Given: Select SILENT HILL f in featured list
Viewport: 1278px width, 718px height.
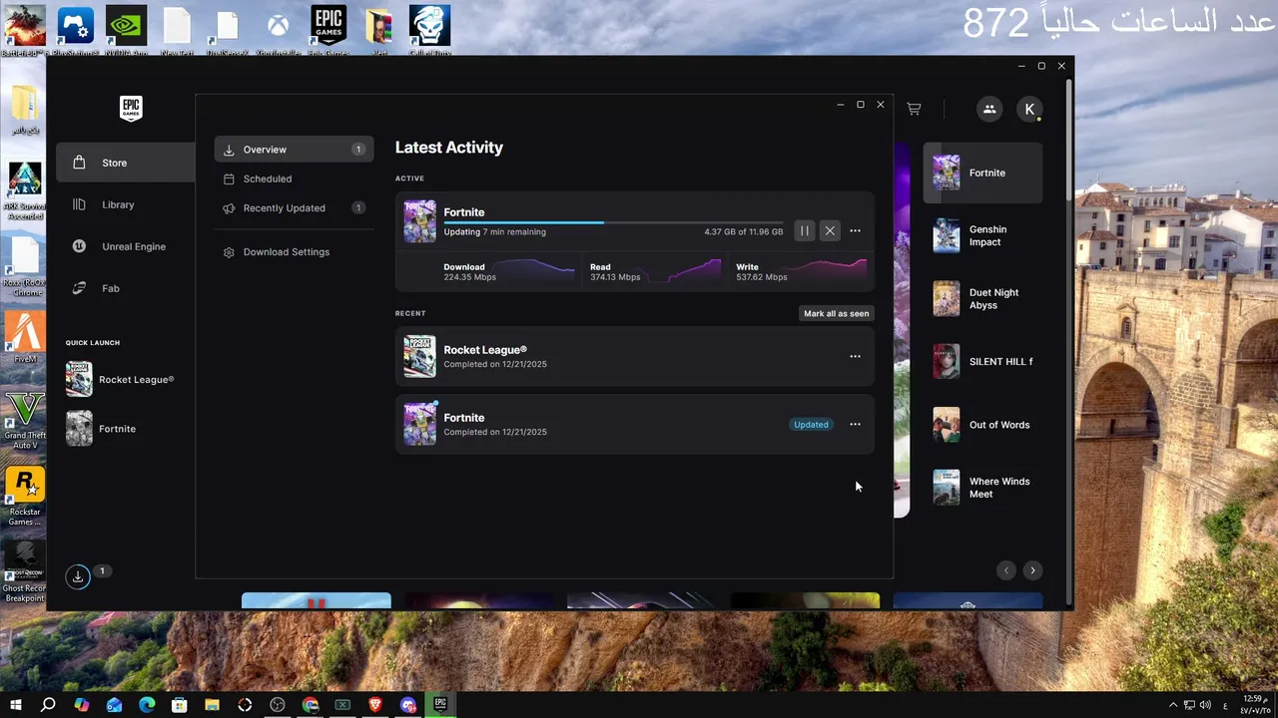Looking at the screenshot, I should pos(982,361).
